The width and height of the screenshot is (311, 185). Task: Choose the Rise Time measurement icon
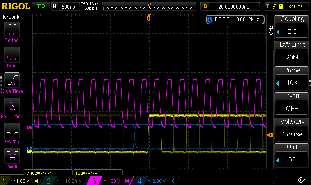click(12, 80)
